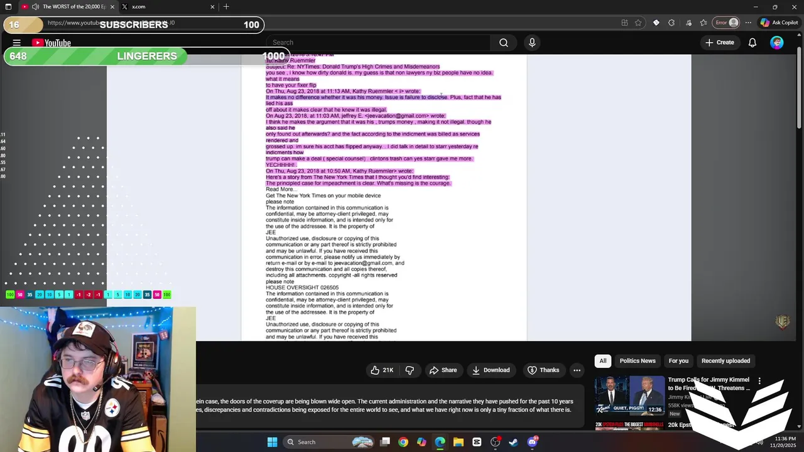This screenshot has width=804, height=452.
Task: Download the video
Action: (x=491, y=370)
